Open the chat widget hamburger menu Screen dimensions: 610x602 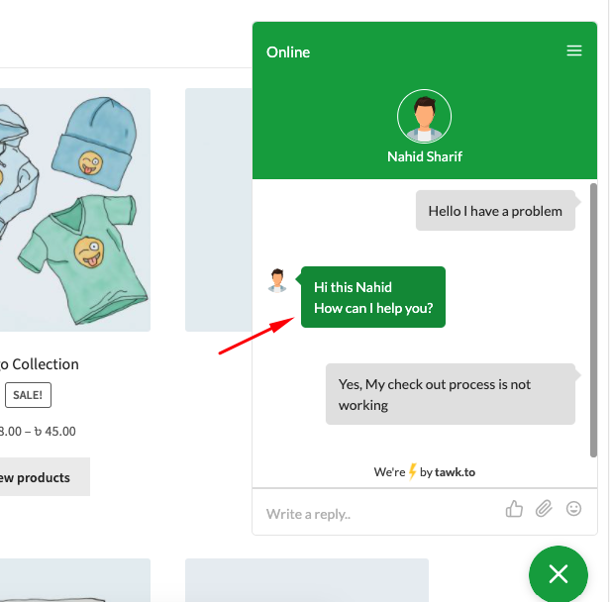pyautogui.click(x=573, y=50)
